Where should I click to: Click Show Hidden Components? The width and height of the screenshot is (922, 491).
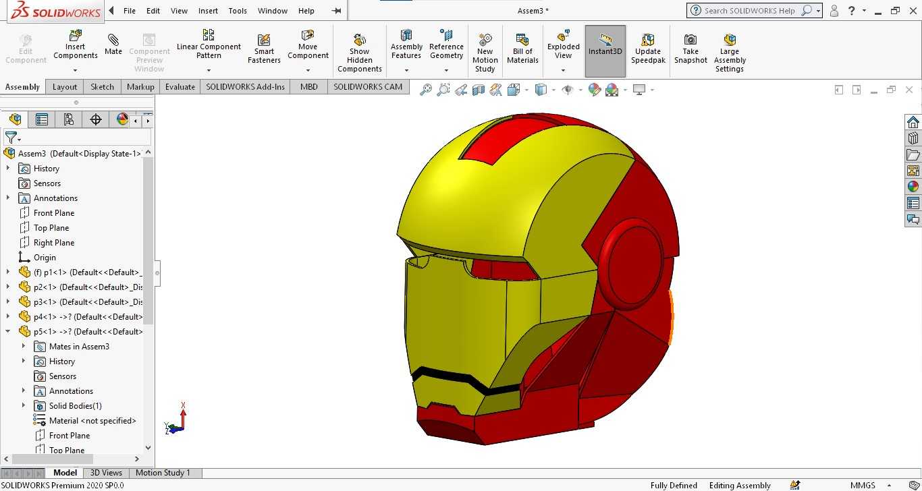coord(360,52)
